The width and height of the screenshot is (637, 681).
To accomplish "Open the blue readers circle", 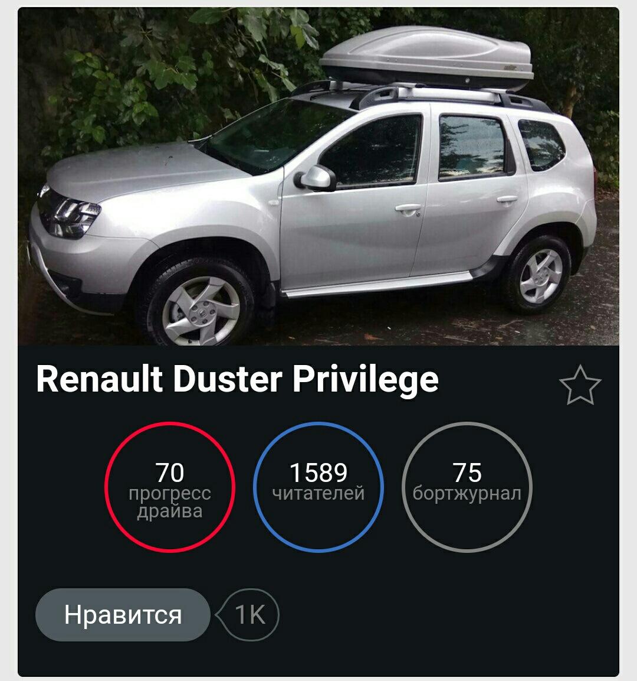I will [x=318, y=487].
